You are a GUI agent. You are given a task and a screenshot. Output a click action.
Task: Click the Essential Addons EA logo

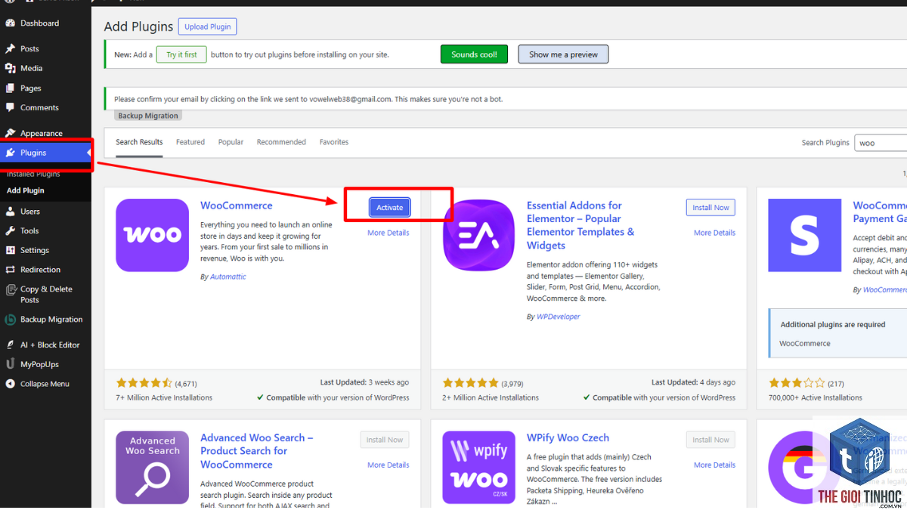pyautogui.click(x=479, y=235)
